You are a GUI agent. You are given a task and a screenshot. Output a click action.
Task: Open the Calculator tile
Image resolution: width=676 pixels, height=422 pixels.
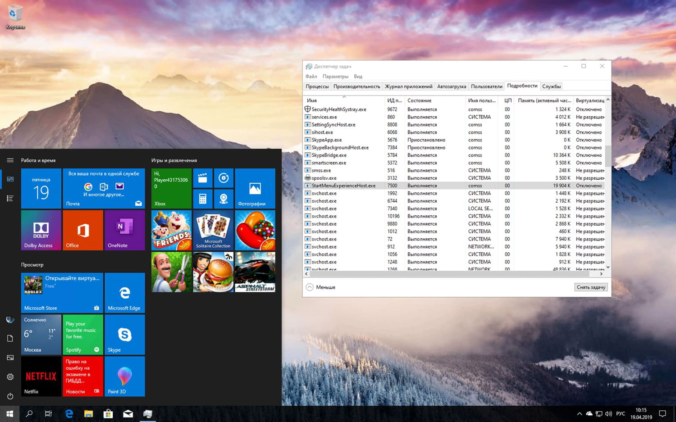(203, 199)
